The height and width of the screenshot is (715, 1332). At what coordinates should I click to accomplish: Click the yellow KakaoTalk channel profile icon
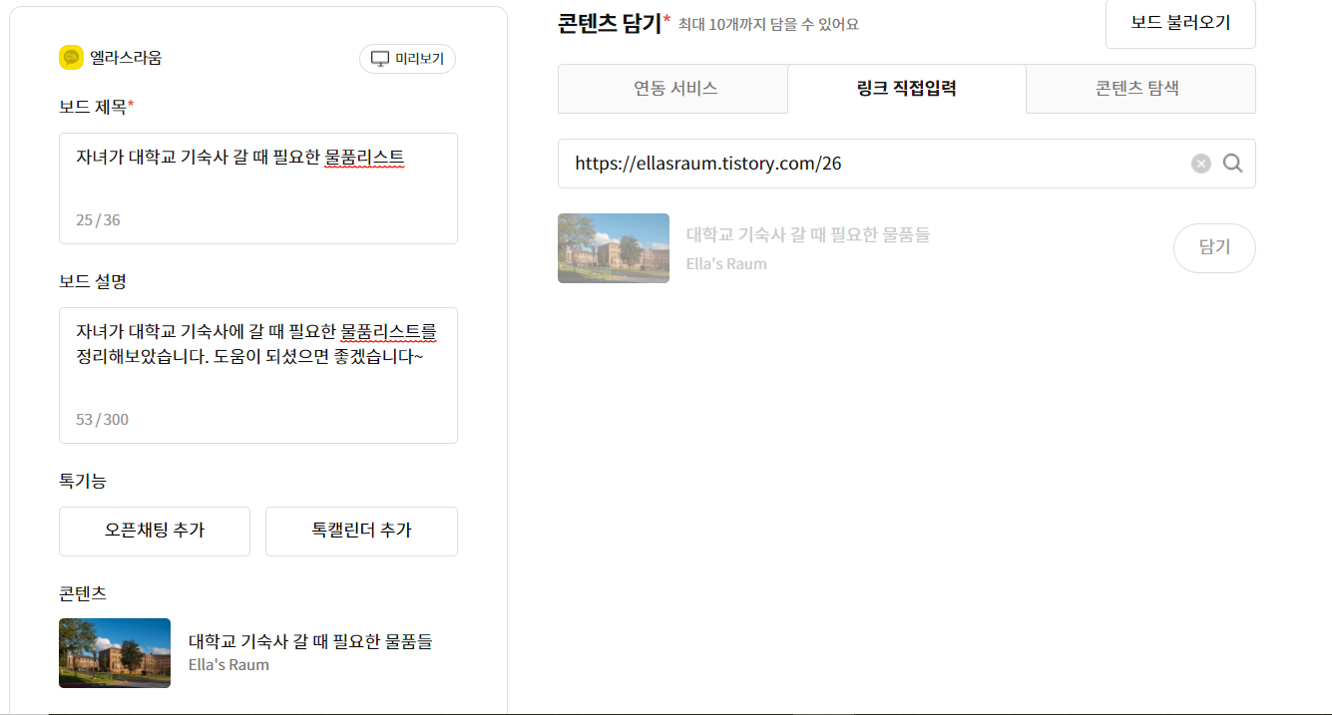pyautogui.click(x=71, y=58)
